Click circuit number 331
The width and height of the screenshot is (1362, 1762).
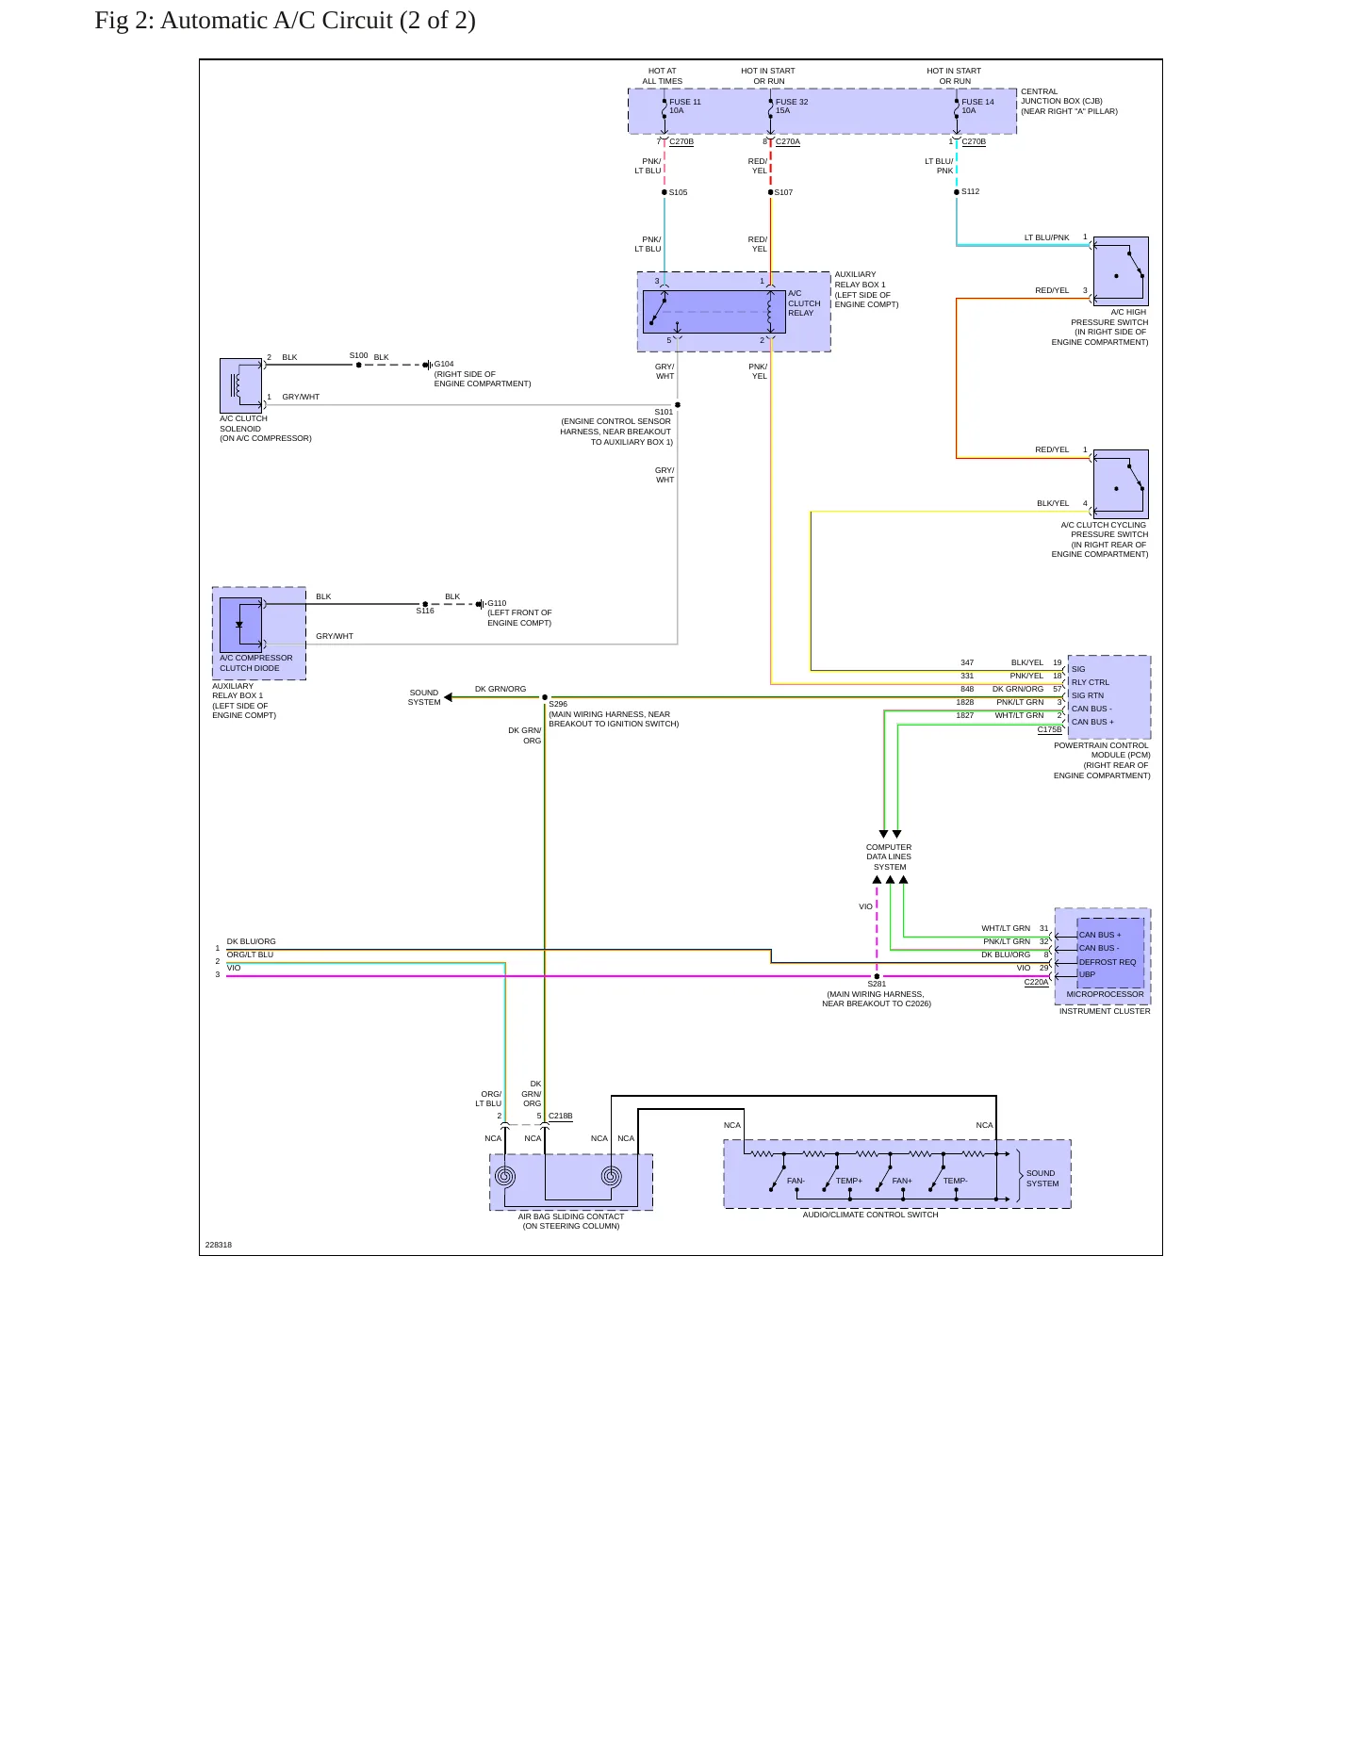point(967,677)
